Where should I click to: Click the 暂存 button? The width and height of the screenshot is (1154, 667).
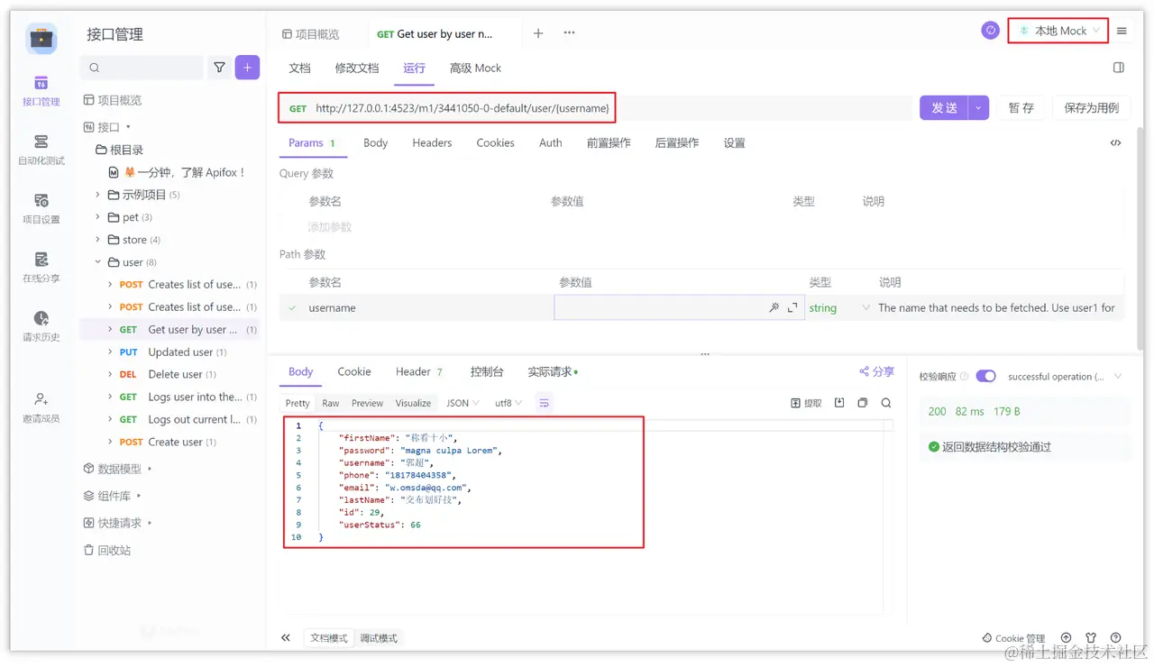pos(1021,108)
